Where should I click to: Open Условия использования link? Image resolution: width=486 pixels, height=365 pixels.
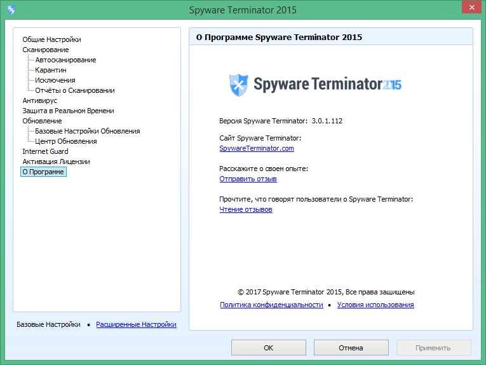click(375, 305)
